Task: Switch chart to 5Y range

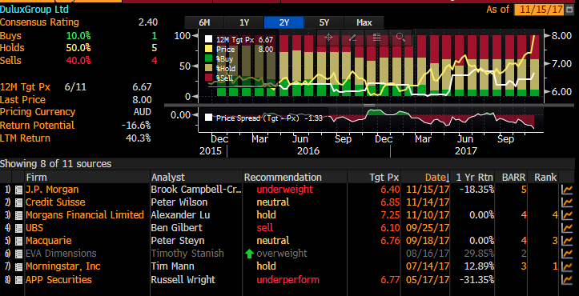Action: pyautogui.click(x=324, y=22)
